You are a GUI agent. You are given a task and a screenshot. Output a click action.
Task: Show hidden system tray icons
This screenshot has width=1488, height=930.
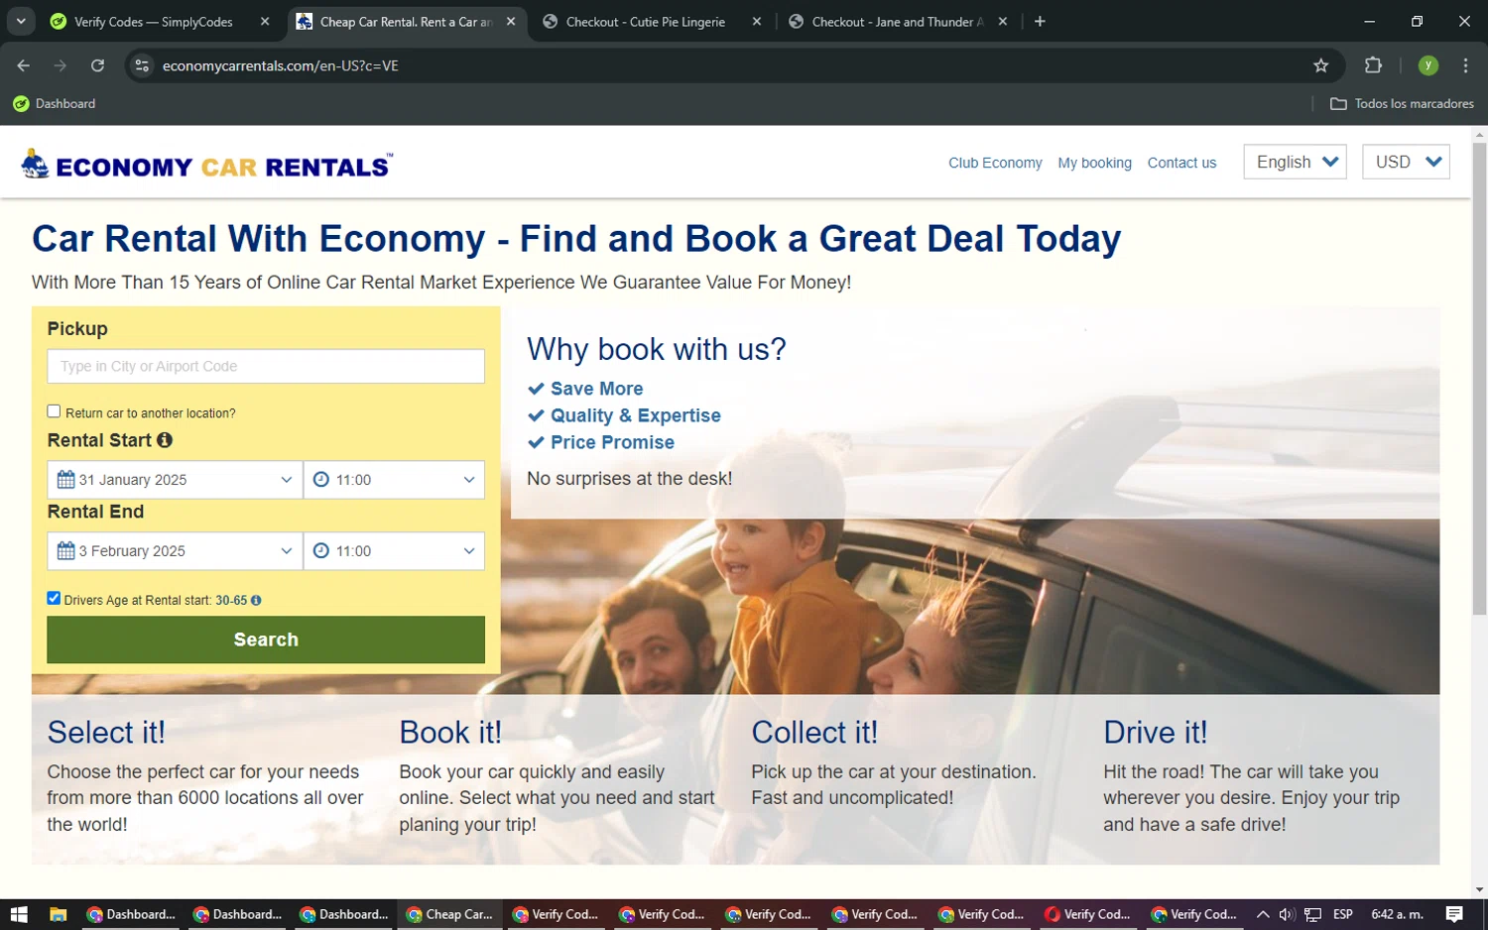(x=1263, y=914)
